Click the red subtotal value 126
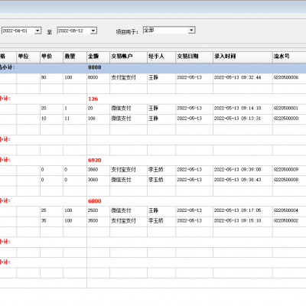Image resolution: width=306 pixels, height=306 pixels. [93, 99]
